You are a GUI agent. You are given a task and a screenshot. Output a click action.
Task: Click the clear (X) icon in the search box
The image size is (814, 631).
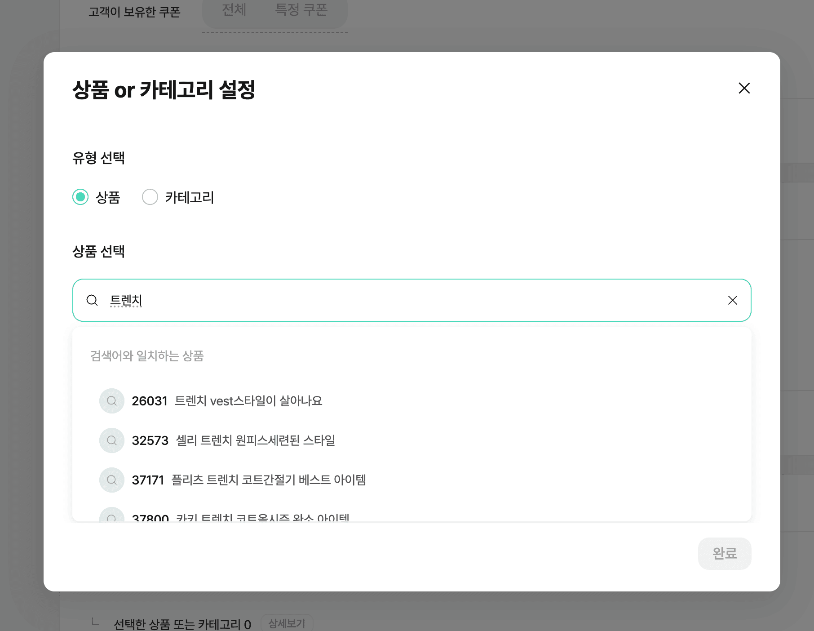coord(733,300)
